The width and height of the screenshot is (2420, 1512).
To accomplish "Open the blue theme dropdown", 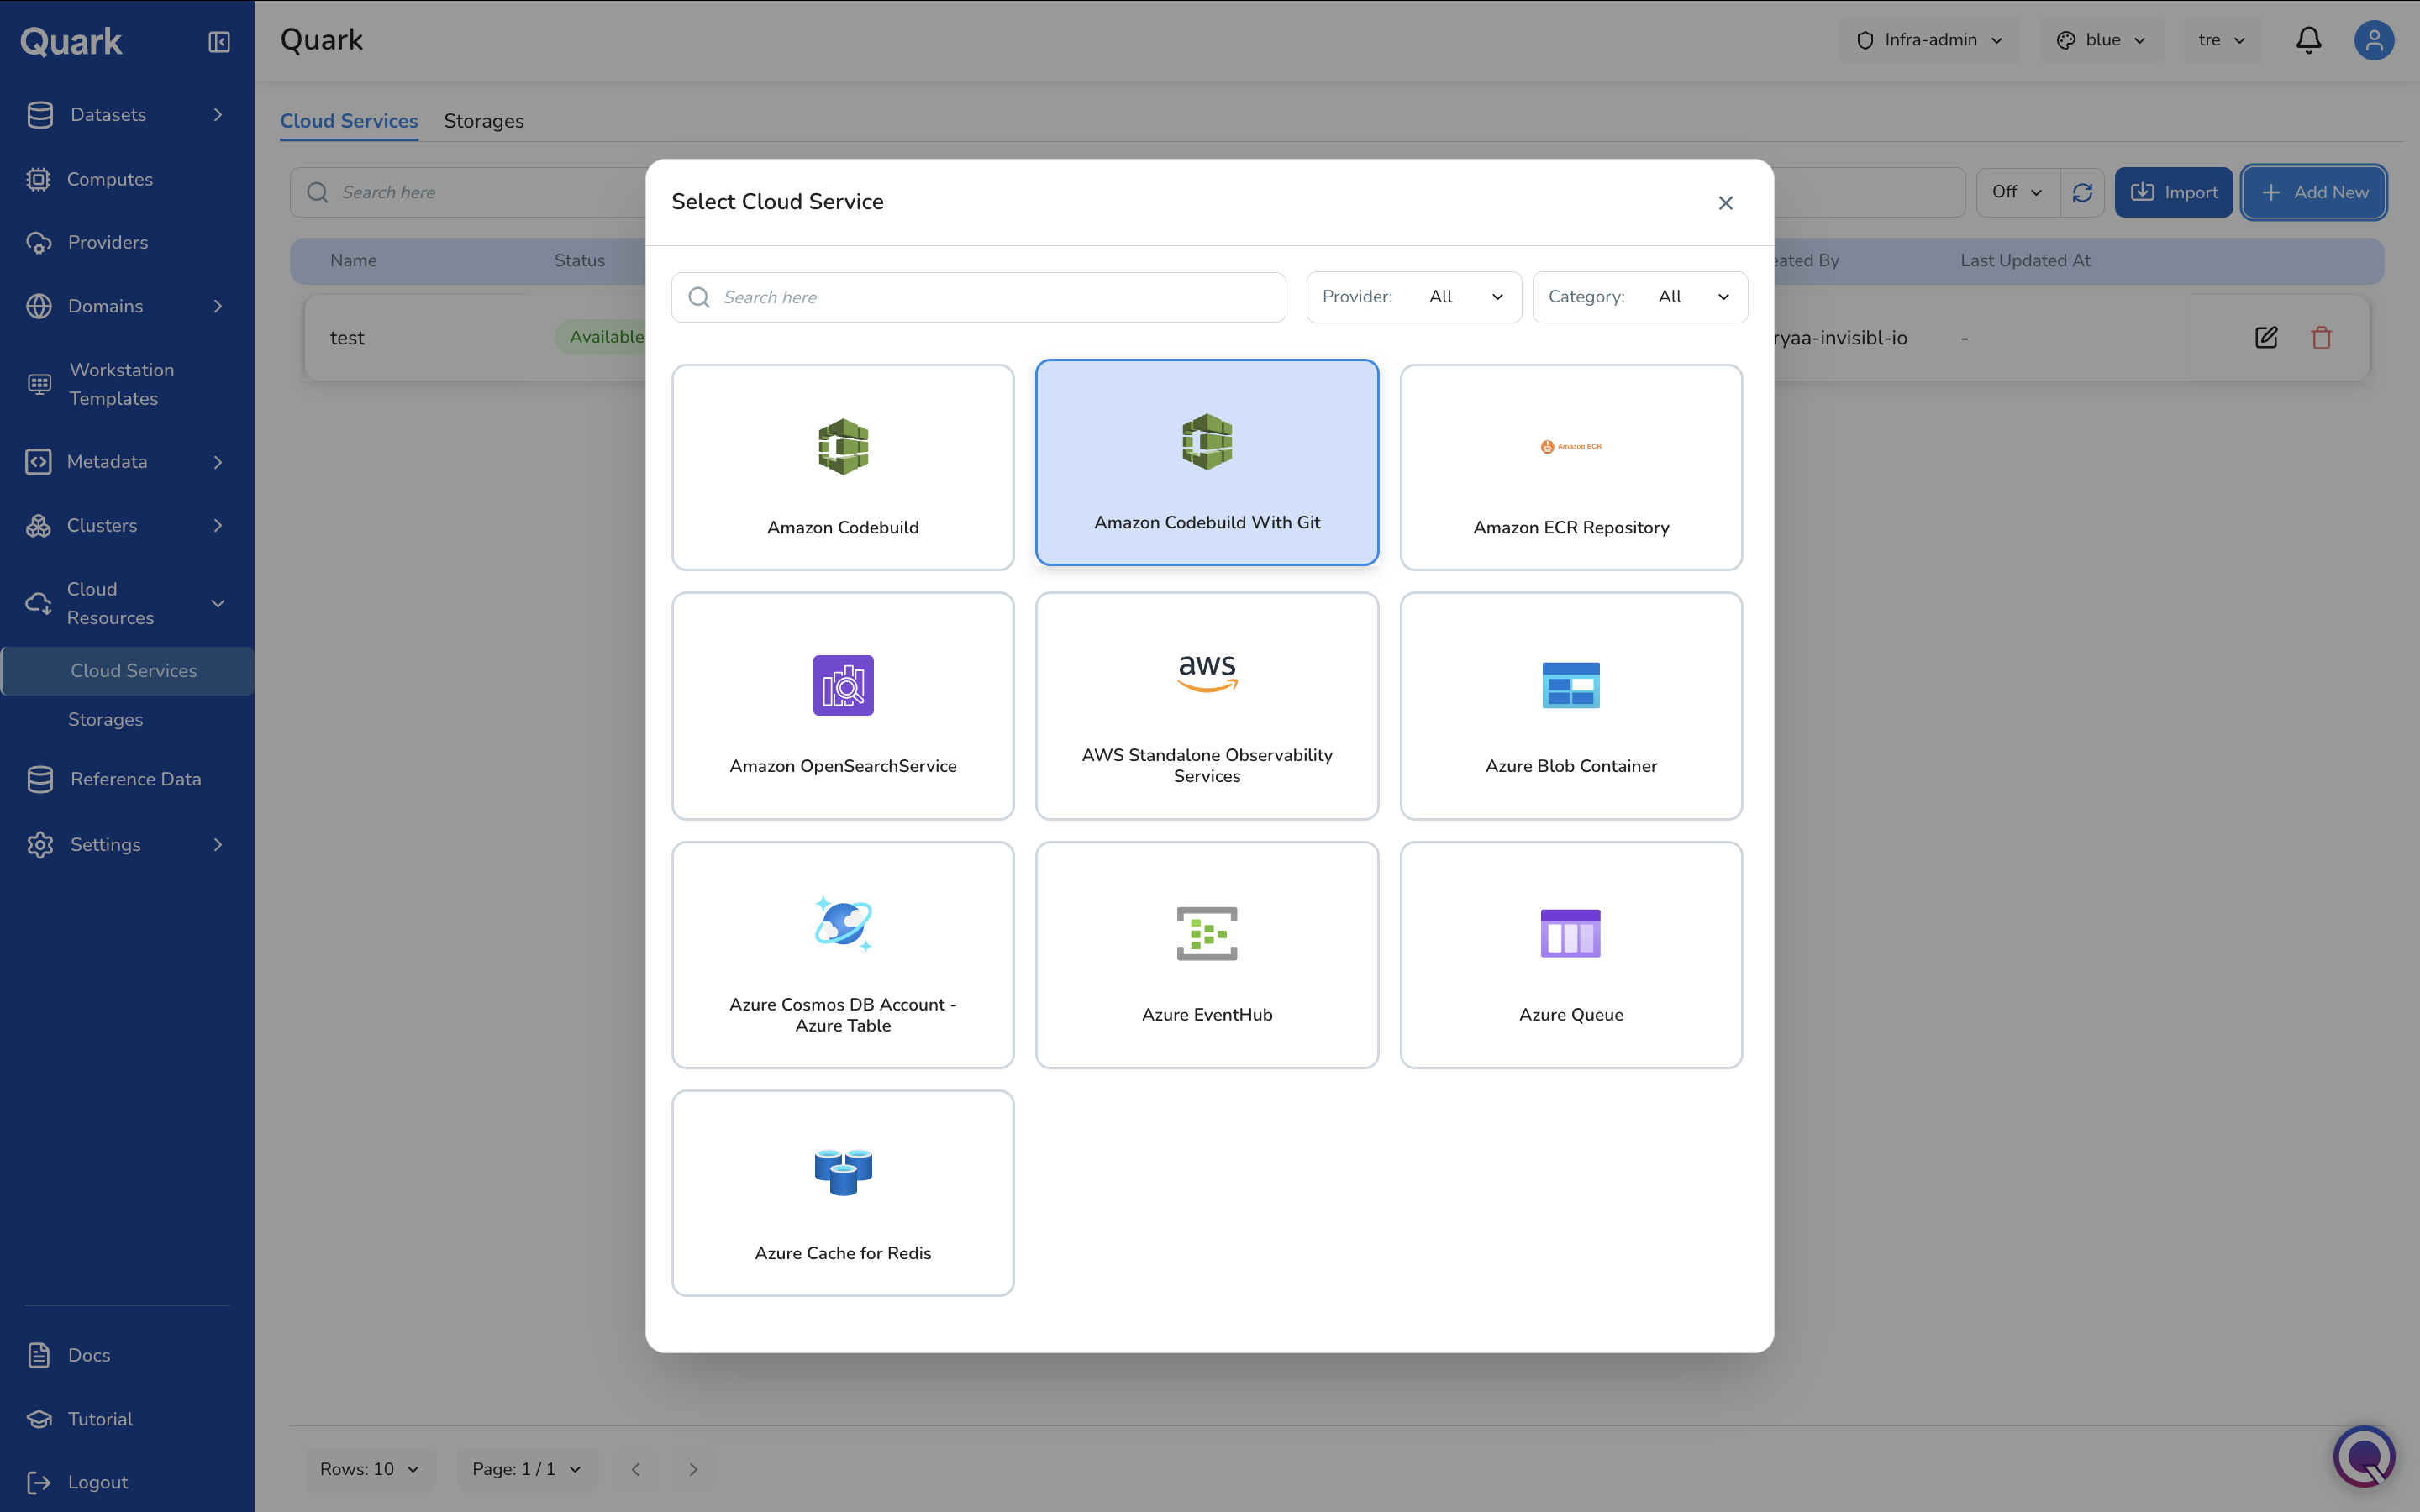I will point(2101,40).
